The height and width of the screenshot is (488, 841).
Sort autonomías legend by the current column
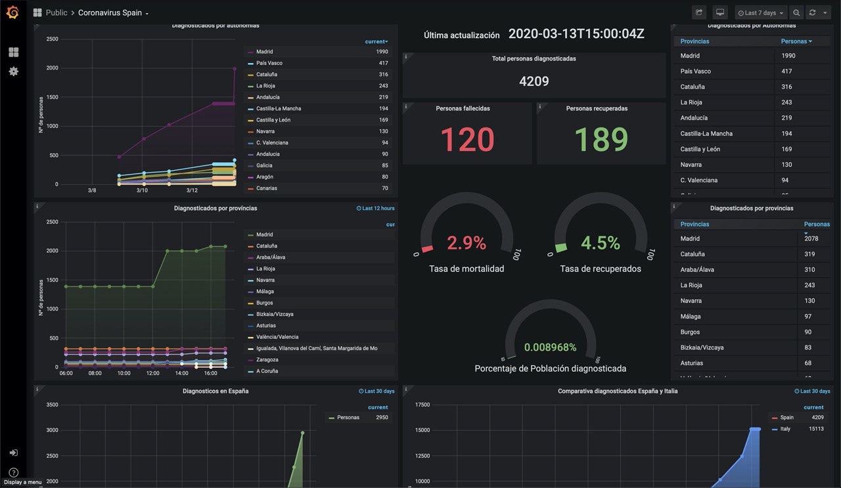[x=376, y=41]
